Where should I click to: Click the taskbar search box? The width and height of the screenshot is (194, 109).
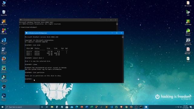22,107
